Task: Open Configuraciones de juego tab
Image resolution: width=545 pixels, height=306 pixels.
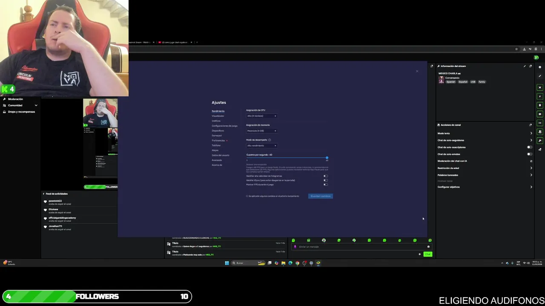Action: coord(224,126)
